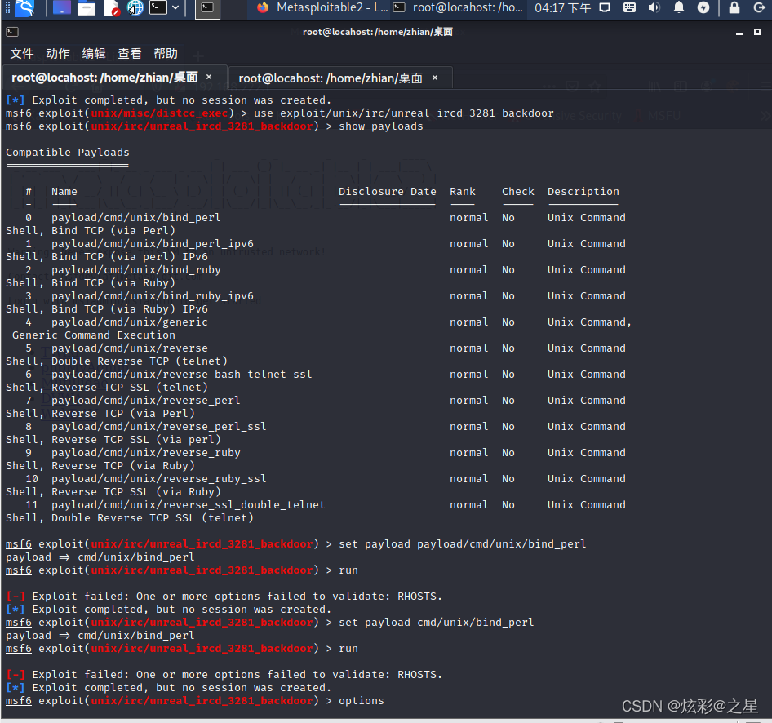Viewport: 772px width, 723px height.
Task: Click the log out icon
Action: (x=760, y=7)
